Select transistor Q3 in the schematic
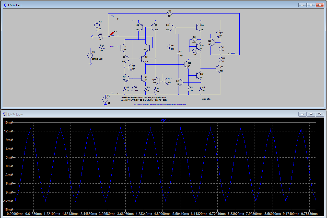Viewport: 327px width, 218px height. tap(131, 67)
